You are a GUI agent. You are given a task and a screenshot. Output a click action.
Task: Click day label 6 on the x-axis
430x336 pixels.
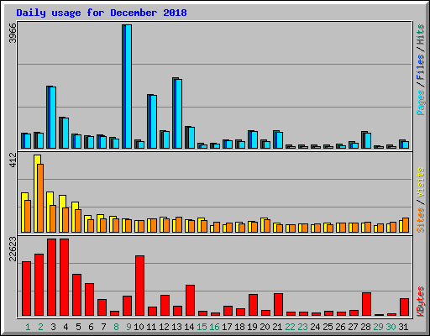coord(91,327)
